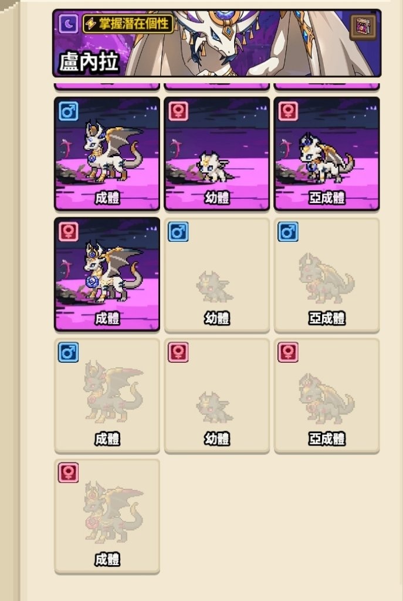Select locked female 幼體 silhouette card
This screenshot has height=601, width=403.
pyautogui.click(x=217, y=396)
